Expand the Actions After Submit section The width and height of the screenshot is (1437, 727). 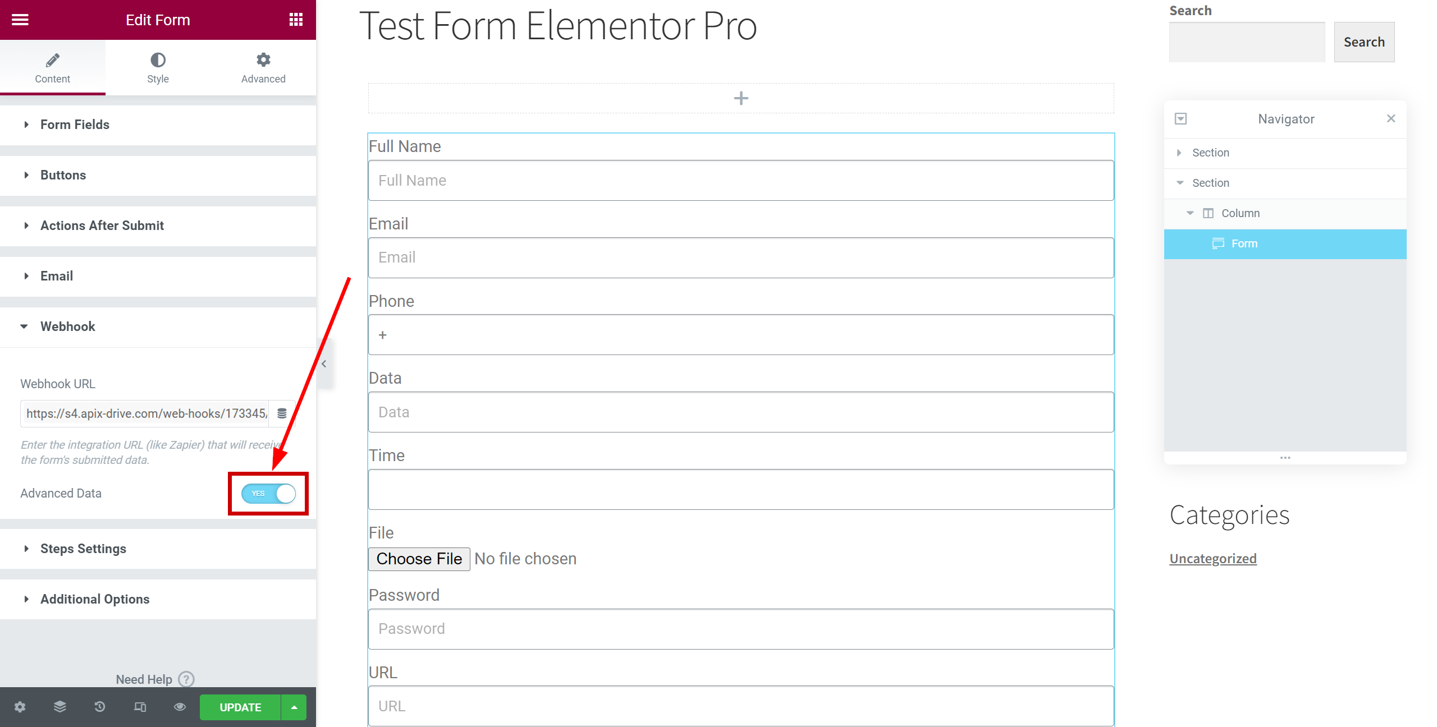(102, 226)
